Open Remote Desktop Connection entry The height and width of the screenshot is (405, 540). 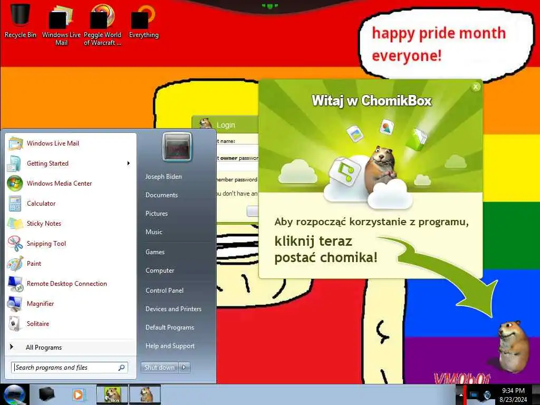71,283
